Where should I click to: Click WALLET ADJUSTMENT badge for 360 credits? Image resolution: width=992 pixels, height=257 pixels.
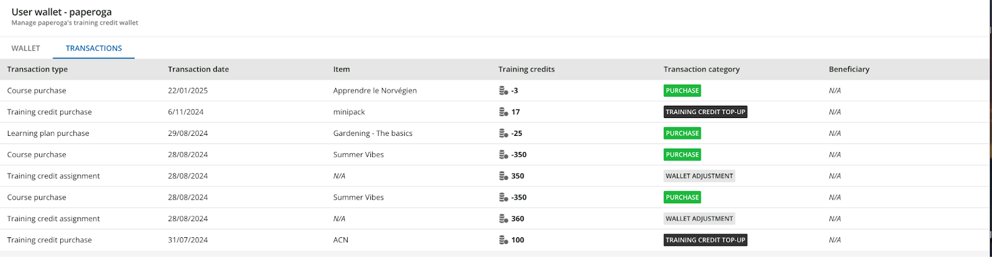[x=699, y=219]
